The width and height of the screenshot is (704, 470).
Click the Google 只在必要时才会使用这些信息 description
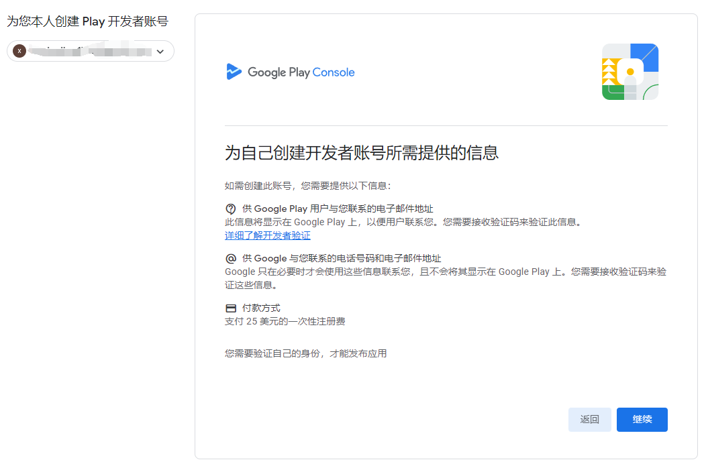click(446, 278)
